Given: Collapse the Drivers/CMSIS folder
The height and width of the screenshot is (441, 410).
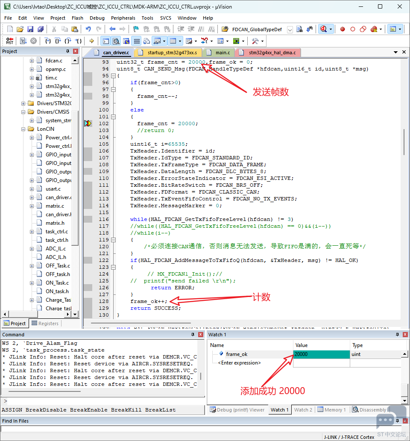Looking at the screenshot, I should pos(23,112).
